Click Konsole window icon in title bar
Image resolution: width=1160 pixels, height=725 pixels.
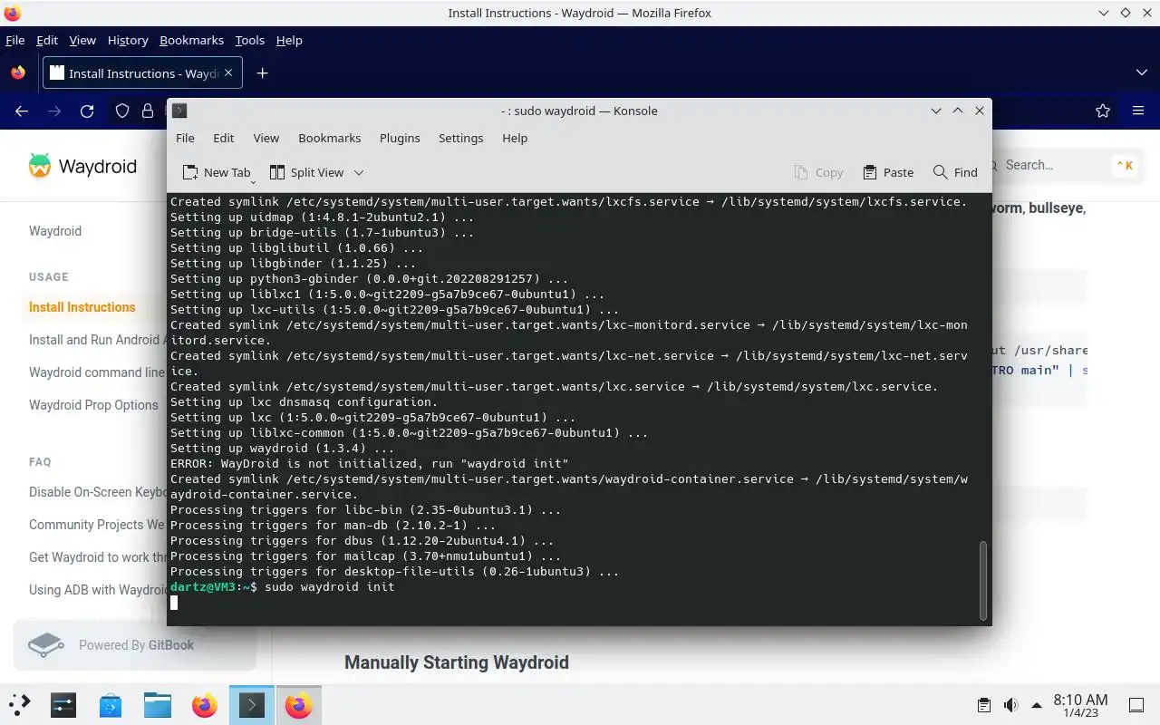pyautogui.click(x=179, y=111)
